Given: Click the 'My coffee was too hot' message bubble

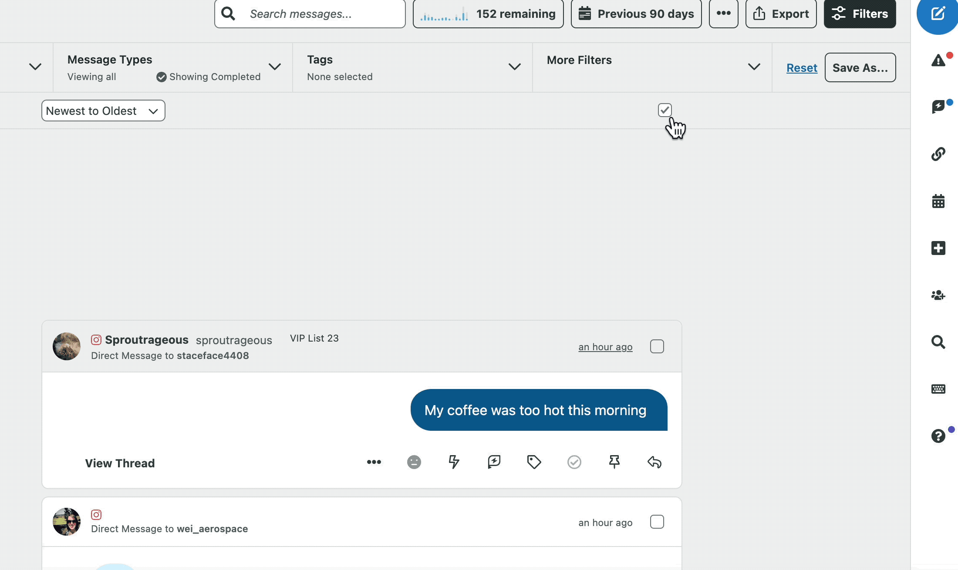Looking at the screenshot, I should coord(539,410).
